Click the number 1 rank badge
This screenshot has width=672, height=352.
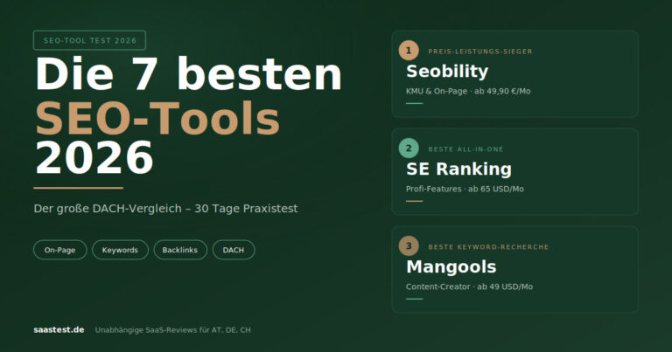[409, 51]
